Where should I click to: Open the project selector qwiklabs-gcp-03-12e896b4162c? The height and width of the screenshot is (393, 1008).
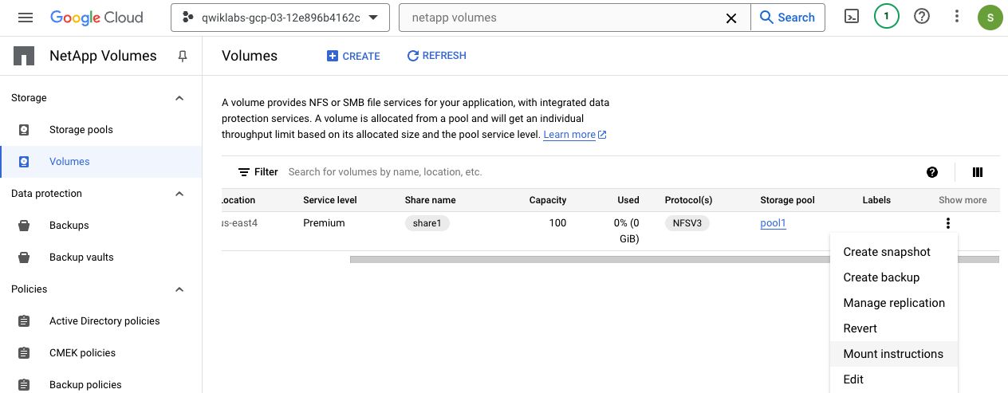[x=280, y=18]
